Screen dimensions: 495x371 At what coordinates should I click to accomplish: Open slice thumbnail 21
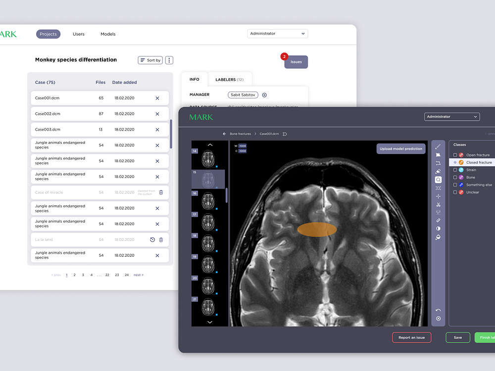coord(208,307)
